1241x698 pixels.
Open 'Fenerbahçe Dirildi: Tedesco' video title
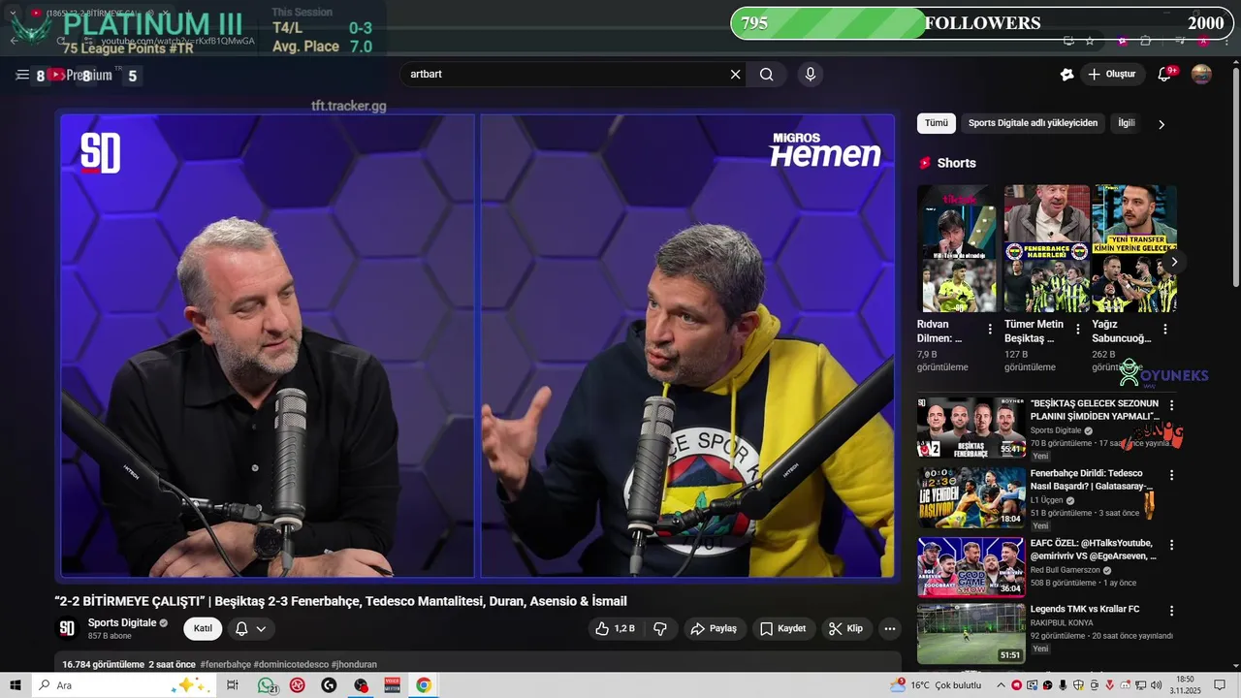(1092, 480)
